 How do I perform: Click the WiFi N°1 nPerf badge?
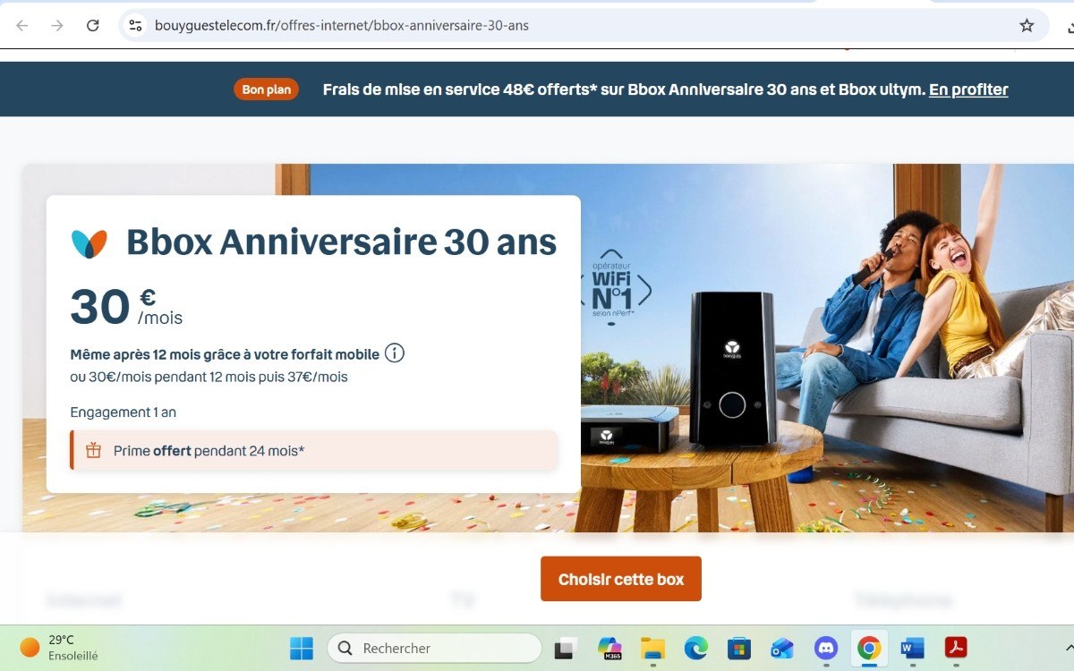[612, 286]
